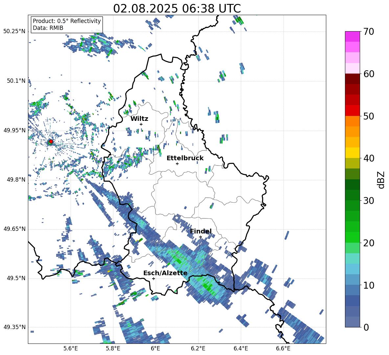Click the colorbar tick value 60

369,74
